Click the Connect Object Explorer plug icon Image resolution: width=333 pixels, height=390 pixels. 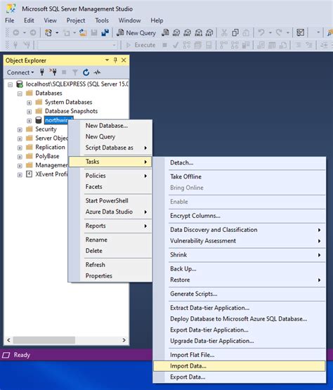(x=42, y=72)
